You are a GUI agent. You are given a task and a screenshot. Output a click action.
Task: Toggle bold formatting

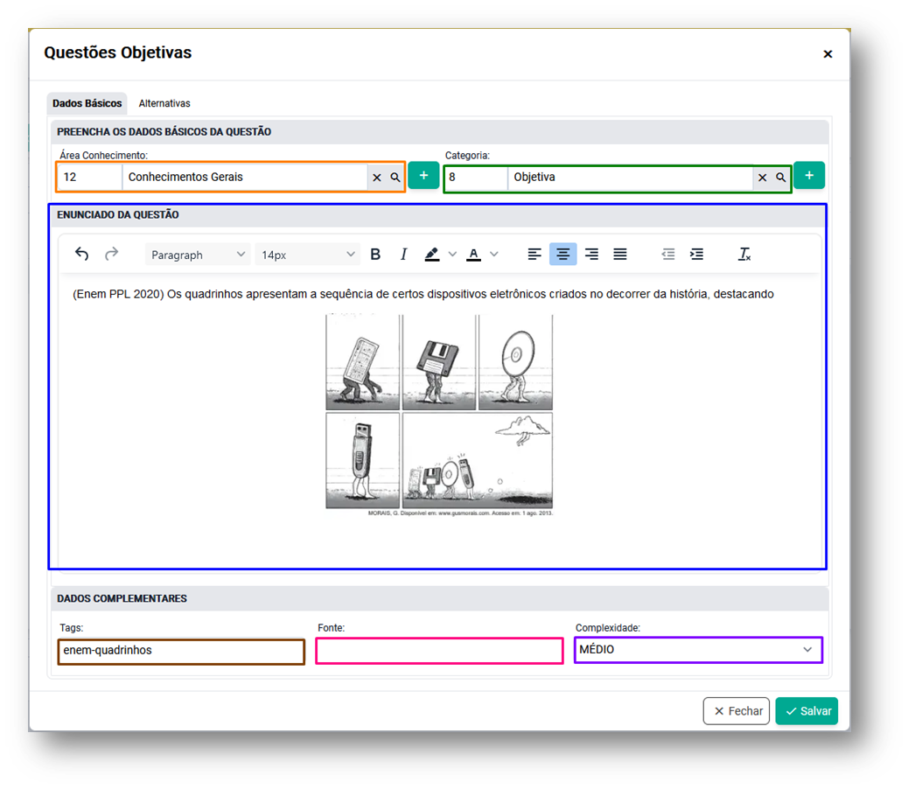coord(375,255)
